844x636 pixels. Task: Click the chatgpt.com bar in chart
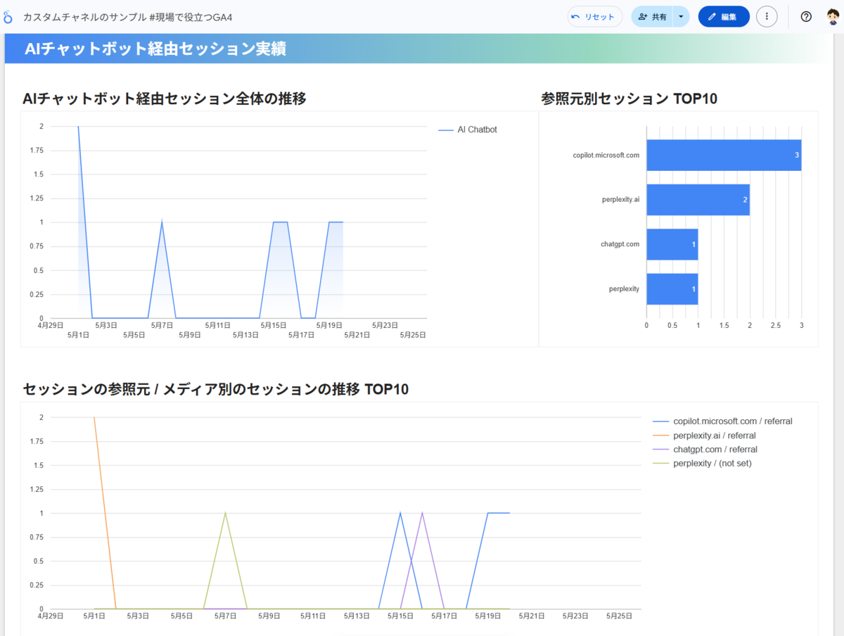pos(672,244)
